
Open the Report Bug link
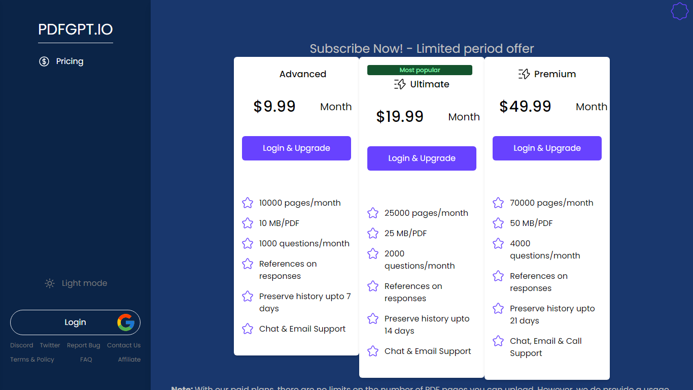pos(84,345)
